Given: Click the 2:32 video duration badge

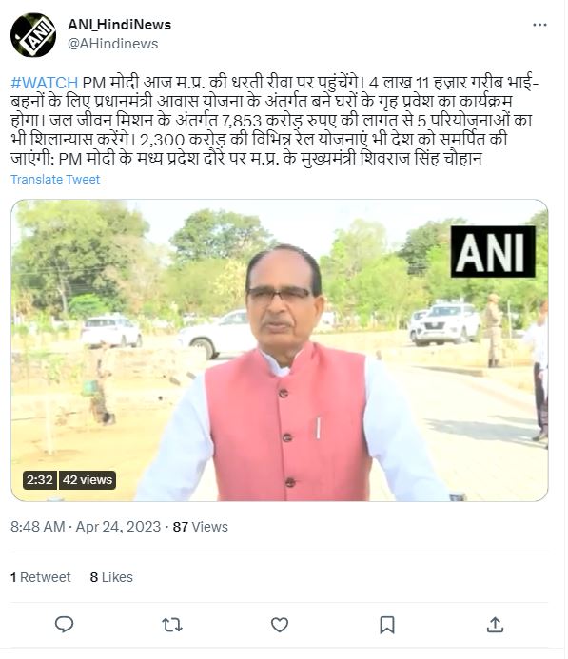Looking at the screenshot, I should [40, 480].
